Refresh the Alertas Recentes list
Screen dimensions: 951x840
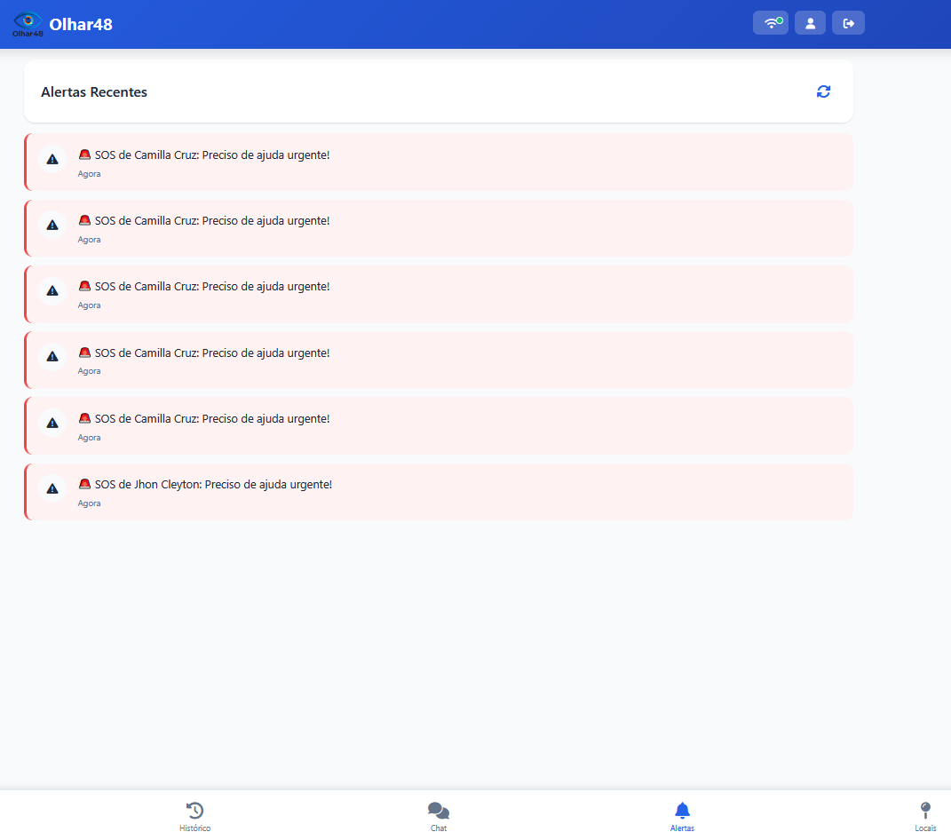(823, 91)
